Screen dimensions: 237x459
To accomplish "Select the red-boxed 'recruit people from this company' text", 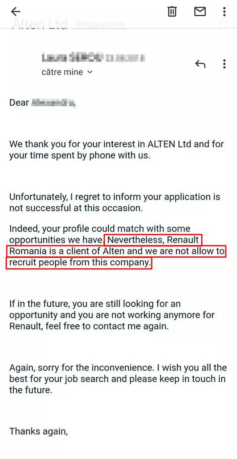I will [80, 262].
